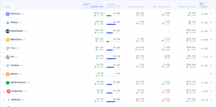Click Ethereum's 35.59% staking ratio bar
The height and width of the screenshot is (107, 216).
(113, 16)
